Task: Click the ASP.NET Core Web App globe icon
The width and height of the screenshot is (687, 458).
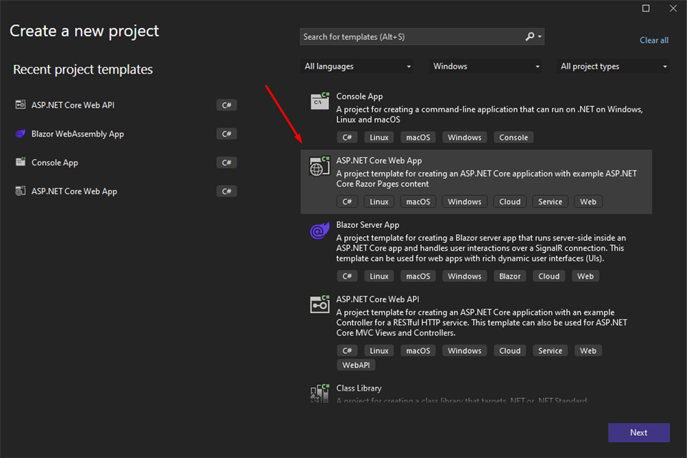Action: [319, 166]
